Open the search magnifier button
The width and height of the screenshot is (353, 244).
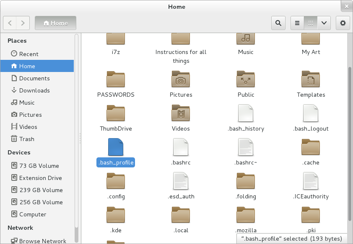(278, 23)
